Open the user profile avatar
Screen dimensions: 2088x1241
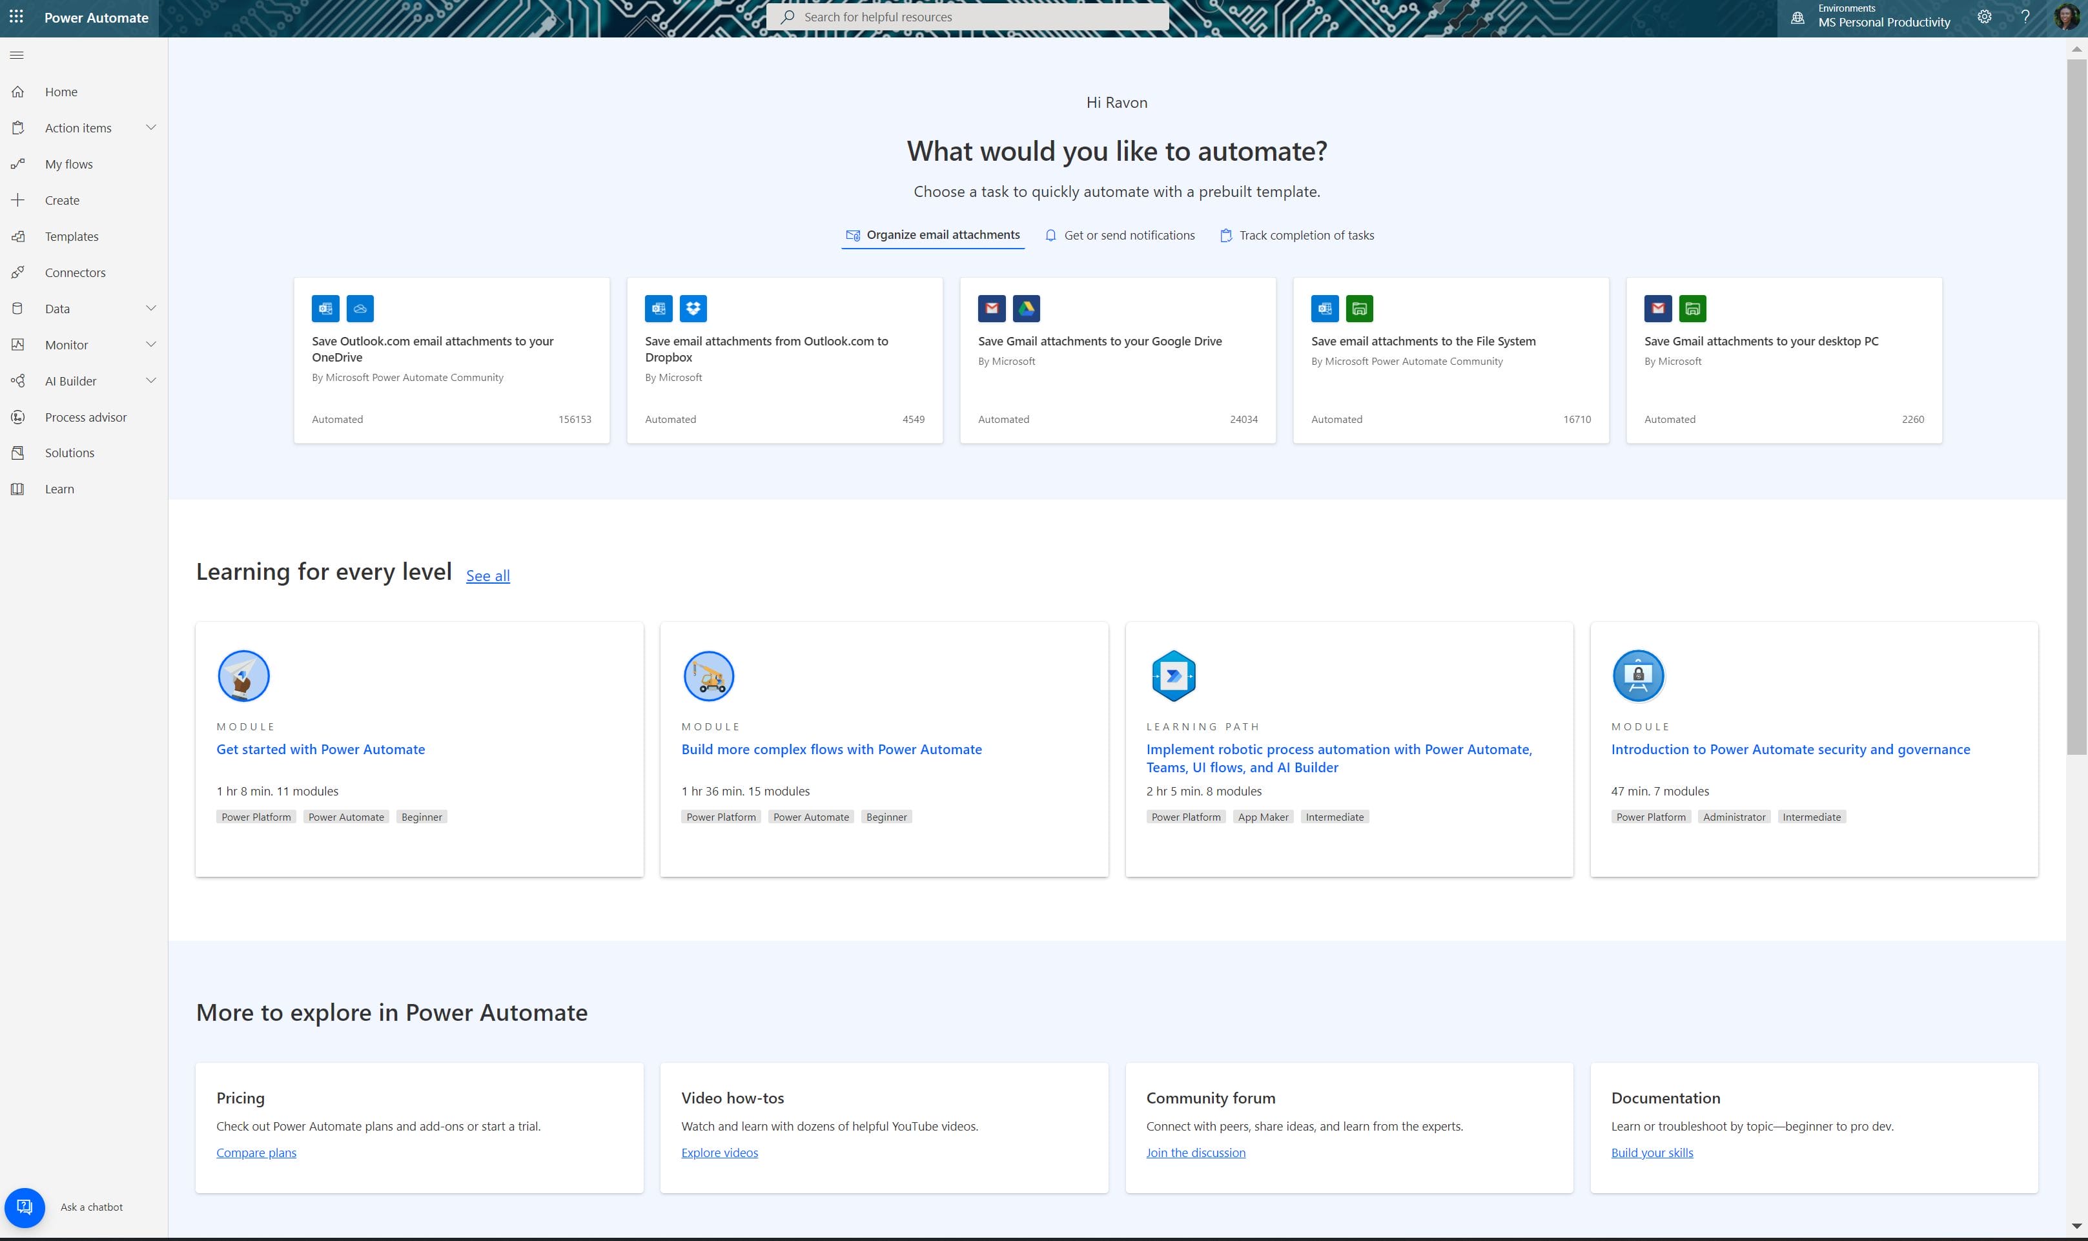point(2066,17)
